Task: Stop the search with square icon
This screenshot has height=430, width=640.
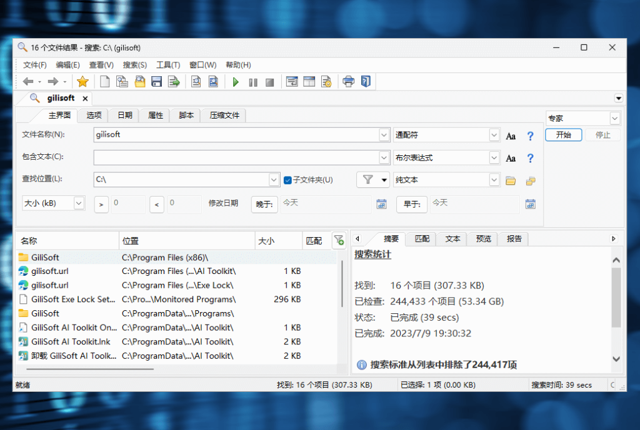Action: pos(269,82)
